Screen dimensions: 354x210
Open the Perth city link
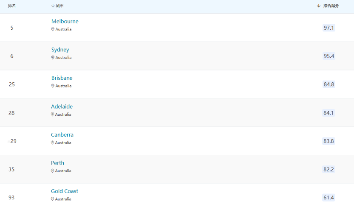pyautogui.click(x=57, y=163)
